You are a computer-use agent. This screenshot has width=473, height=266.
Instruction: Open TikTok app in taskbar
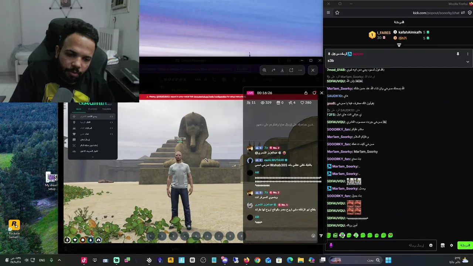point(84,260)
